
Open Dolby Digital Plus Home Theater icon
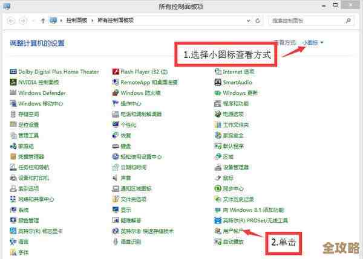pyautogui.click(x=13, y=72)
